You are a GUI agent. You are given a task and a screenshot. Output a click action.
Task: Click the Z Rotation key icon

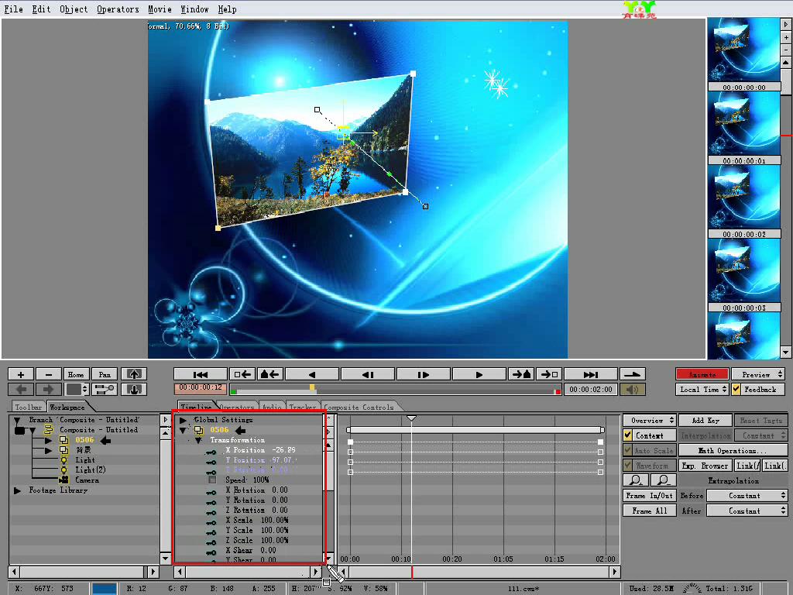pos(211,512)
